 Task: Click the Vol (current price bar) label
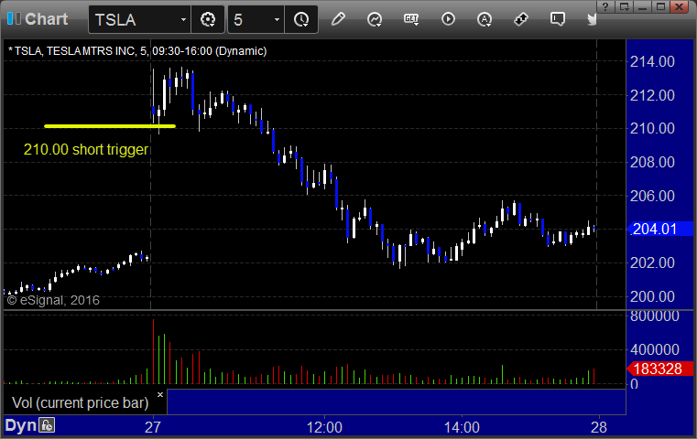(80, 402)
